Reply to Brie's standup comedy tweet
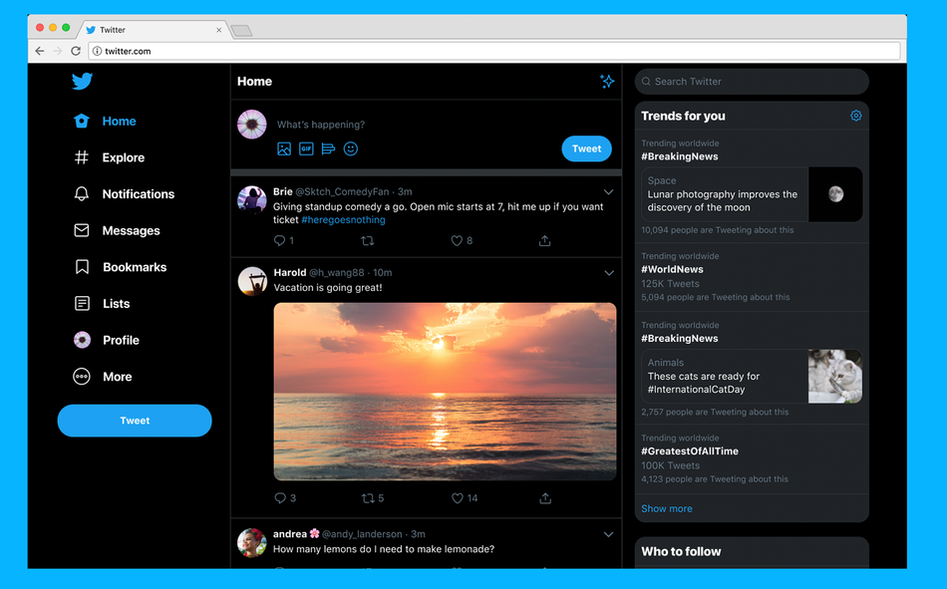Viewport: 947px width, 589px height. (x=281, y=240)
